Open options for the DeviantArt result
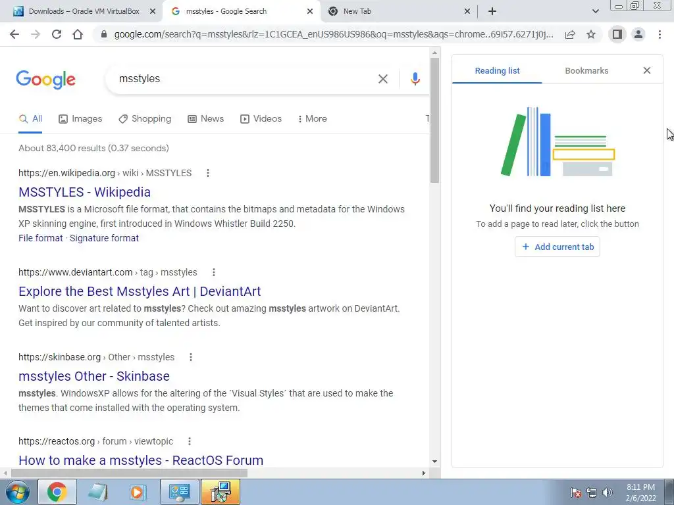674x505 pixels. click(x=214, y=272)
